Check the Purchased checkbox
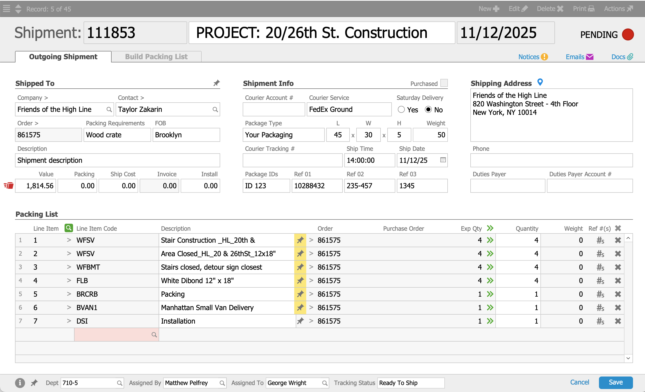Viewport: 645px width, 392px height. tap(444, 83)
